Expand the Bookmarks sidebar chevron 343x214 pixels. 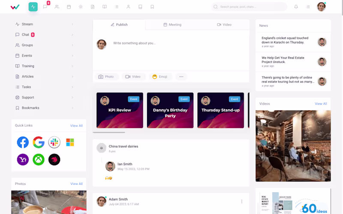click(x=72, y=108)
